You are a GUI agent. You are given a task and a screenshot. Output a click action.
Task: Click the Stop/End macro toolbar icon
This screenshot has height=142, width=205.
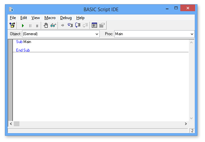point(37,25)
